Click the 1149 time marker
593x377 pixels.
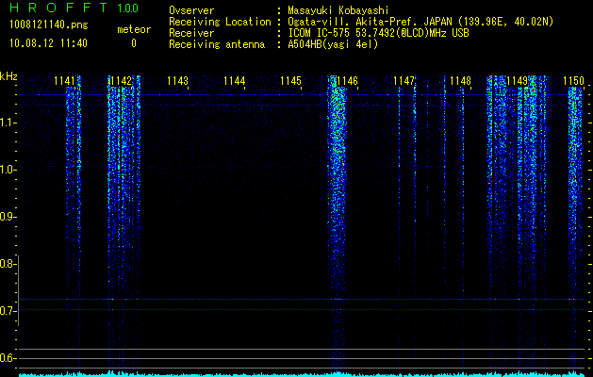(x=517, y=81)
